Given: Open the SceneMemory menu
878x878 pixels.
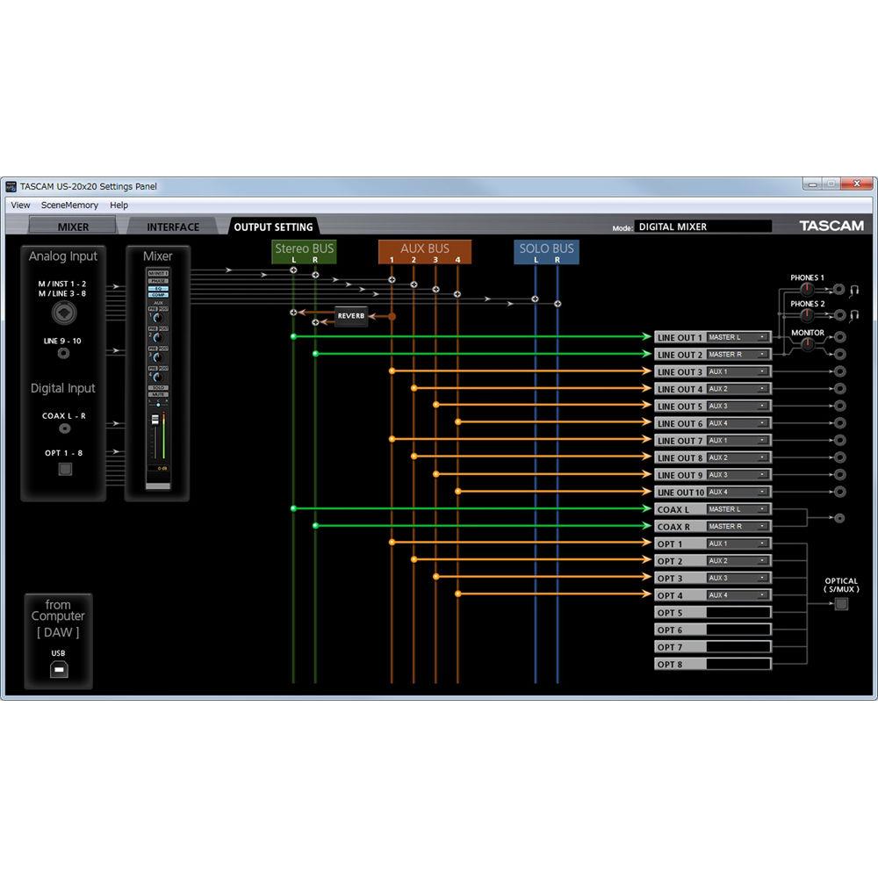Looking at the screenshot, I should point(69,205).
